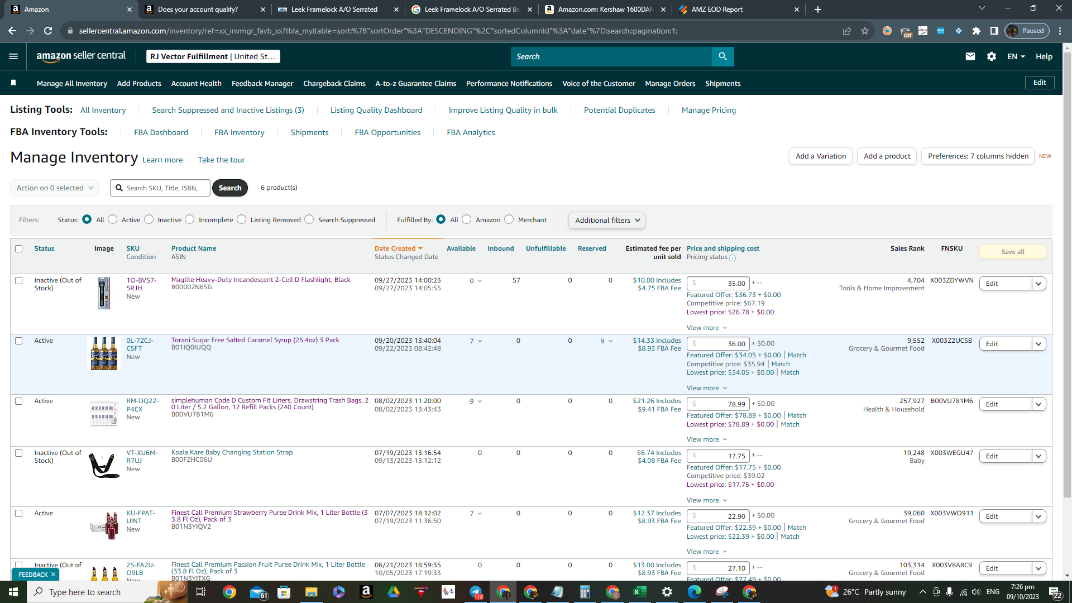Check the Torani Caramel Syrup row checkbox
The height and width of the screenshot is (603, 1072).
point(19,341)
